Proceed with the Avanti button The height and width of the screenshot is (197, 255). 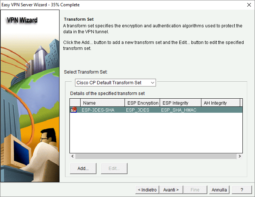pyautogui.click(x=171, y=190)
